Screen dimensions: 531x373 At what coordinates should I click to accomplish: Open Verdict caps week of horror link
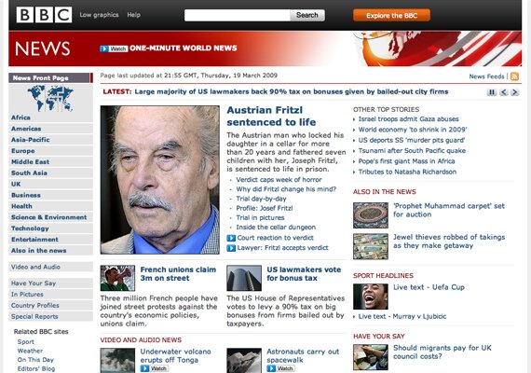(x=279, y=180)
